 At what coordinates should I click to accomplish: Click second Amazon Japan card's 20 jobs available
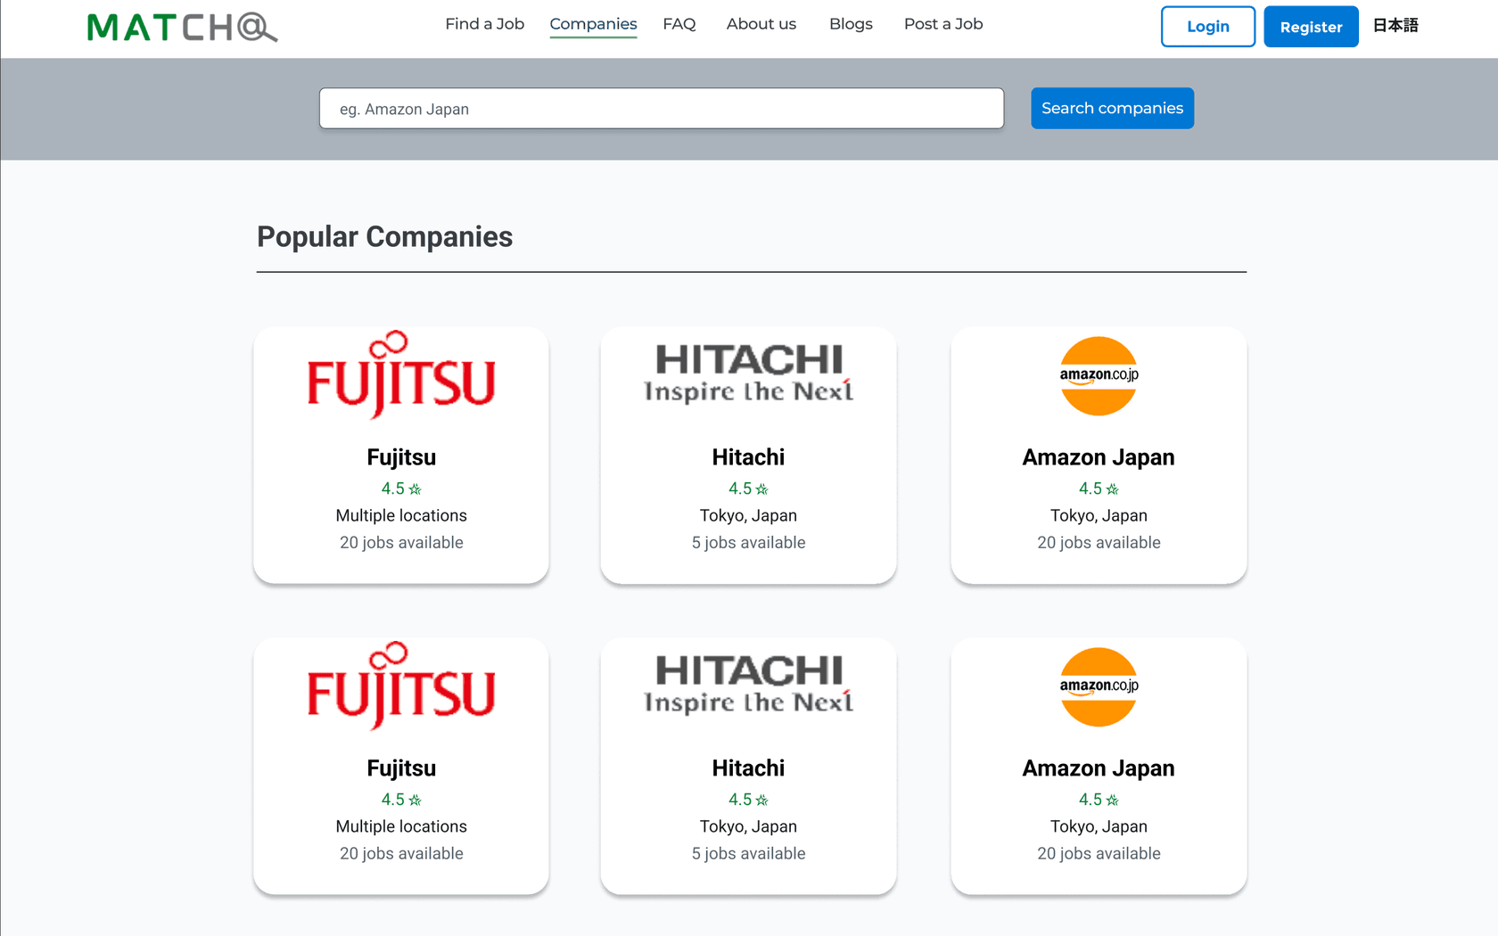(x=1099, y=854)
